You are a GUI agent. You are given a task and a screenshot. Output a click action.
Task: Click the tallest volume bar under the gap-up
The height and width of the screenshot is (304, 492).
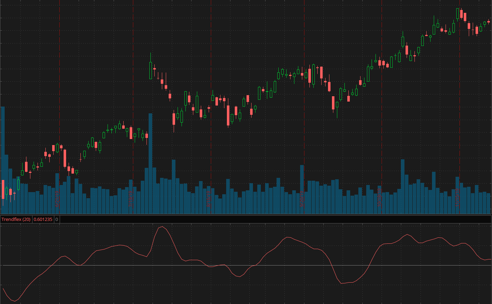(150, 164)
